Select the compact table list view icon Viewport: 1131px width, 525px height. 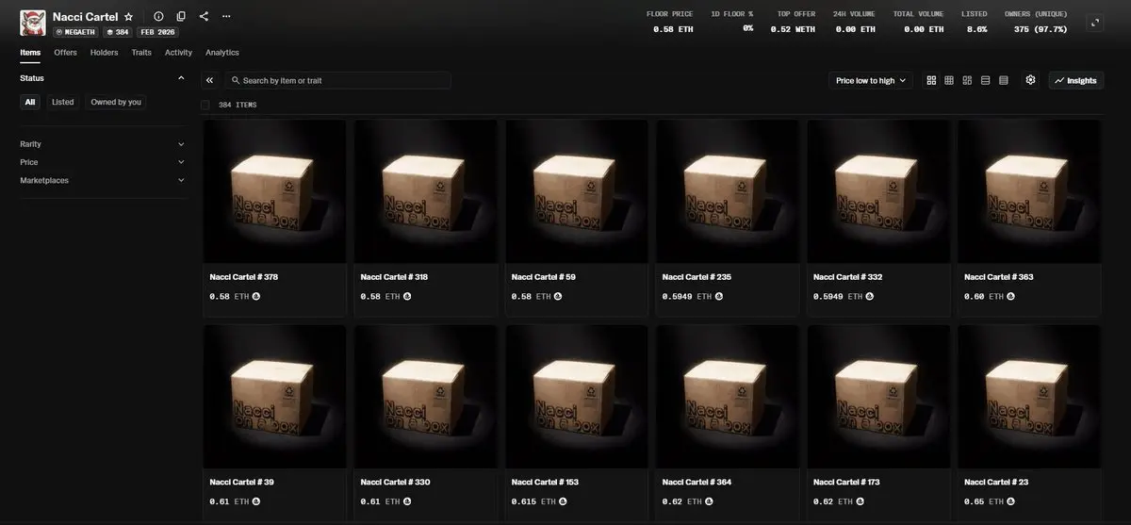click(x=1003, y=81)
